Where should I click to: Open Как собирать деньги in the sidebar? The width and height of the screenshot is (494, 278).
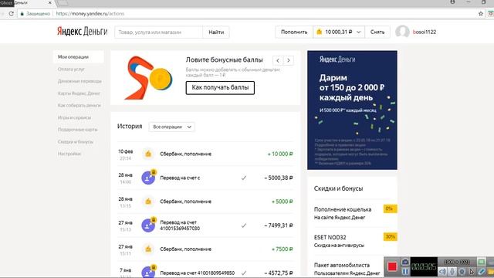(x=79, y=105)
